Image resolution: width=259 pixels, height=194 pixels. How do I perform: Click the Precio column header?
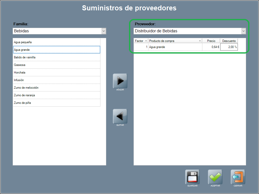pyautogui.click(x=211, y=41)
